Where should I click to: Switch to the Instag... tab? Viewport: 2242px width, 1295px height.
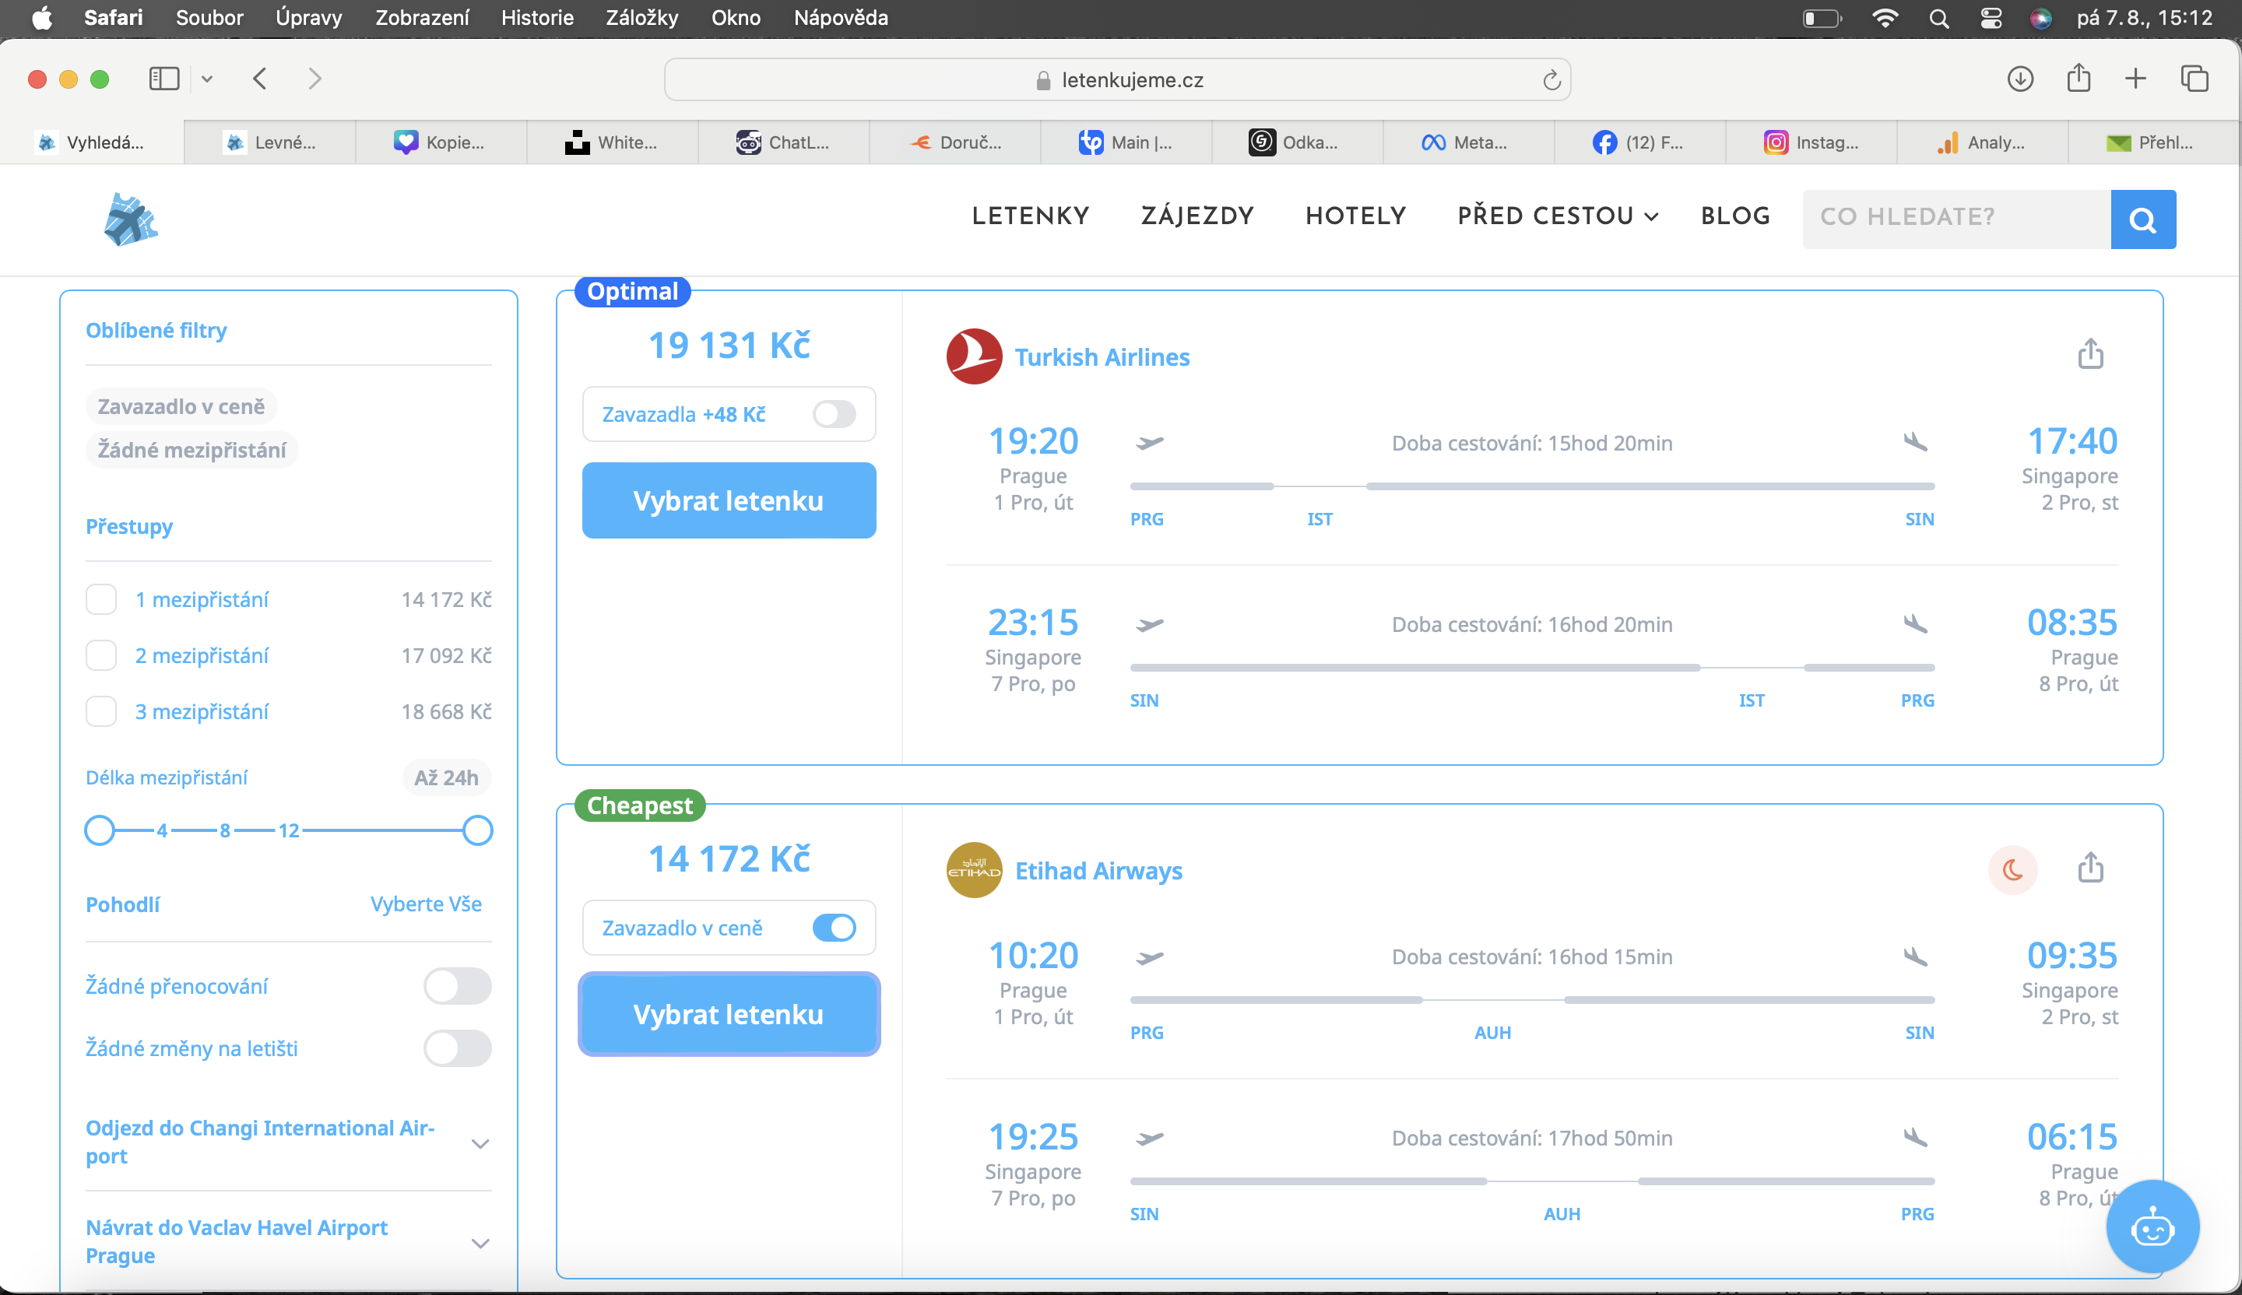[1811, 142]
